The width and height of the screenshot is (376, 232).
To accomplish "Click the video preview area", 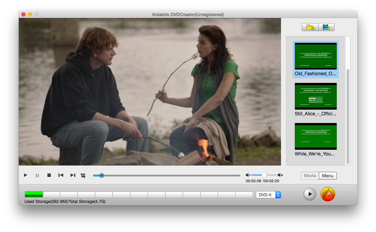I will click(150, 92).
